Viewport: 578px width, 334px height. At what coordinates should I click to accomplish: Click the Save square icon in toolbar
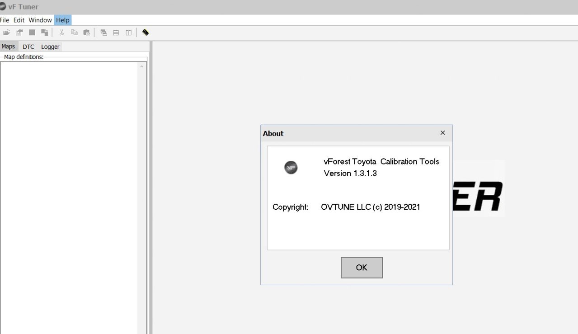click(x=32, y=33)
